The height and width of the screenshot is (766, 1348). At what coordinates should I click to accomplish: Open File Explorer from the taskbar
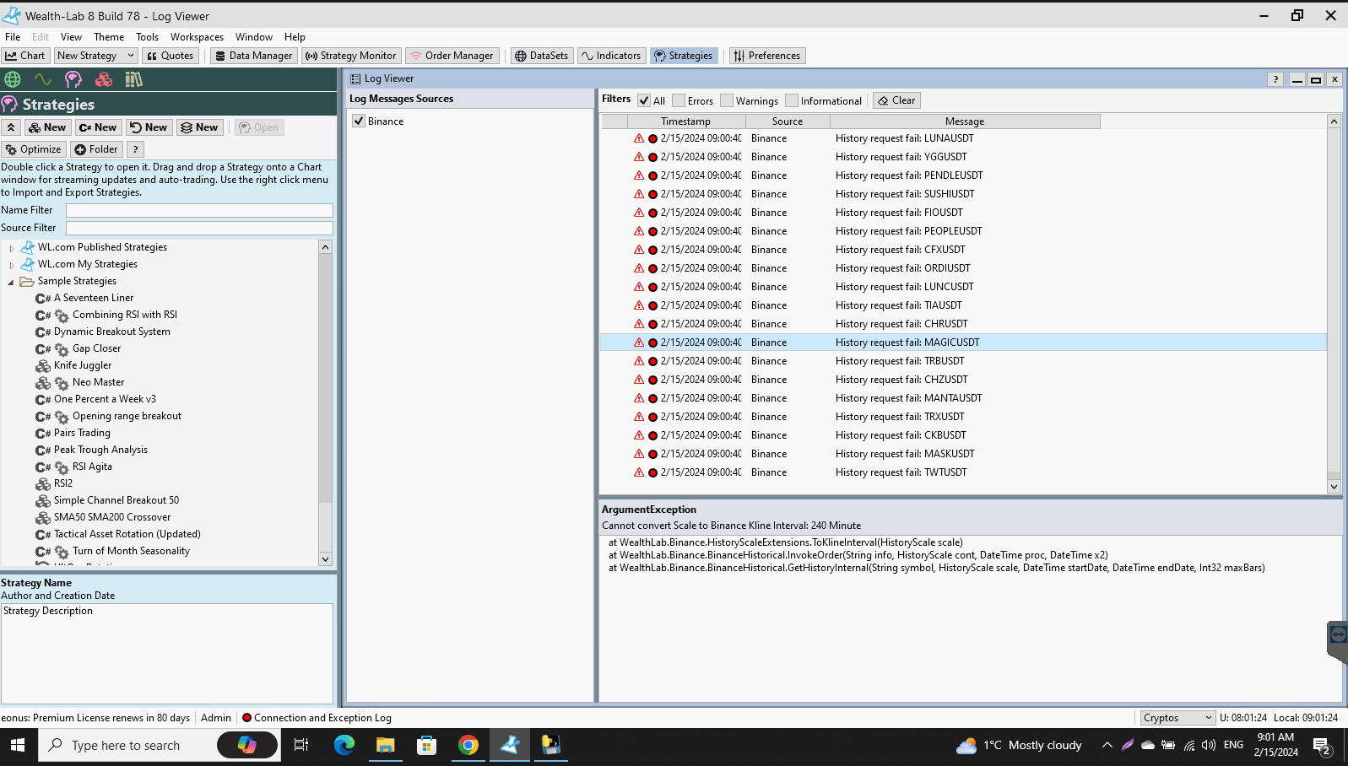click(386, 745)
